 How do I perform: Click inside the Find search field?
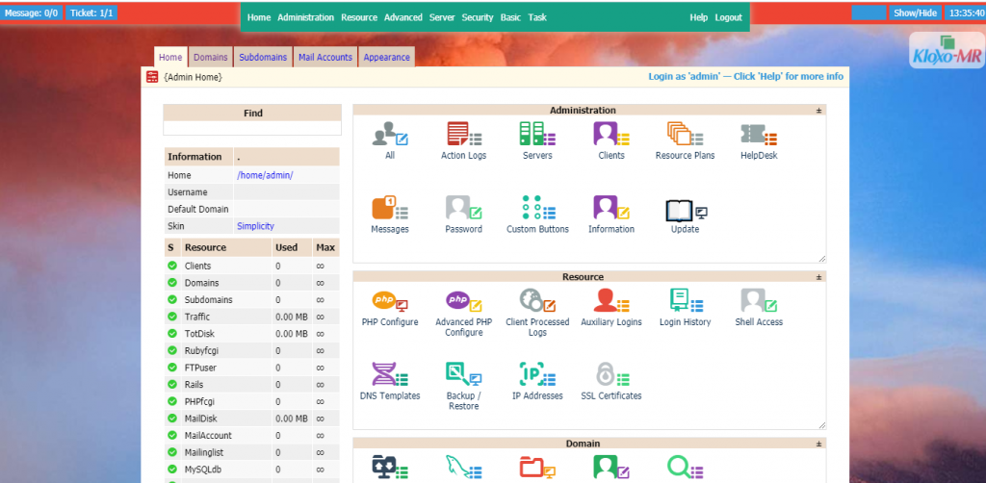point(252,128)
